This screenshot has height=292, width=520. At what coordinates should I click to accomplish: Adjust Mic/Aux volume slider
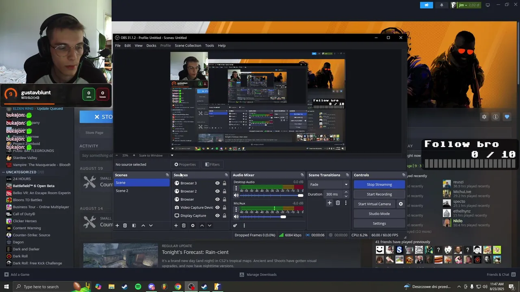tap(272, 217)
